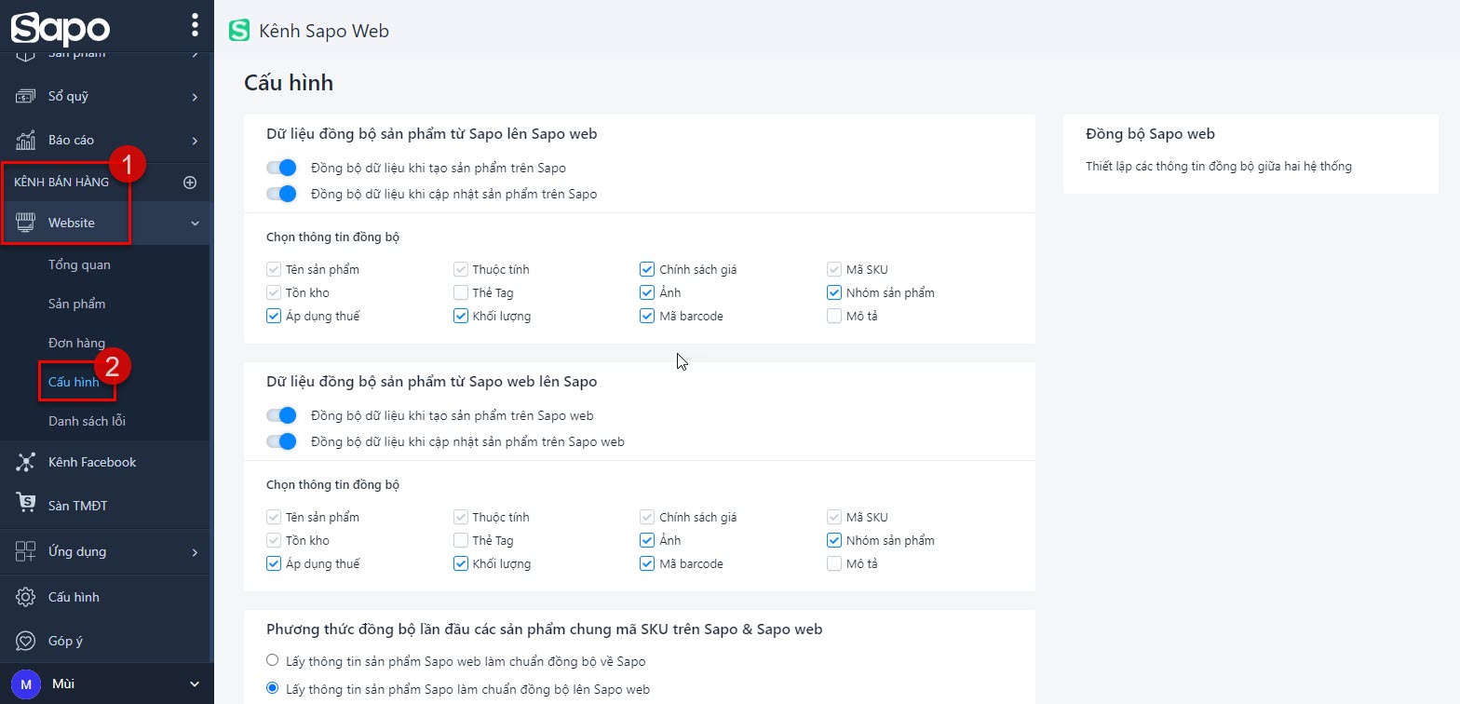Expand the Sổ quỹ menu chevron
The width and height of the screenshot is (1460, 704).
(195, 97)
